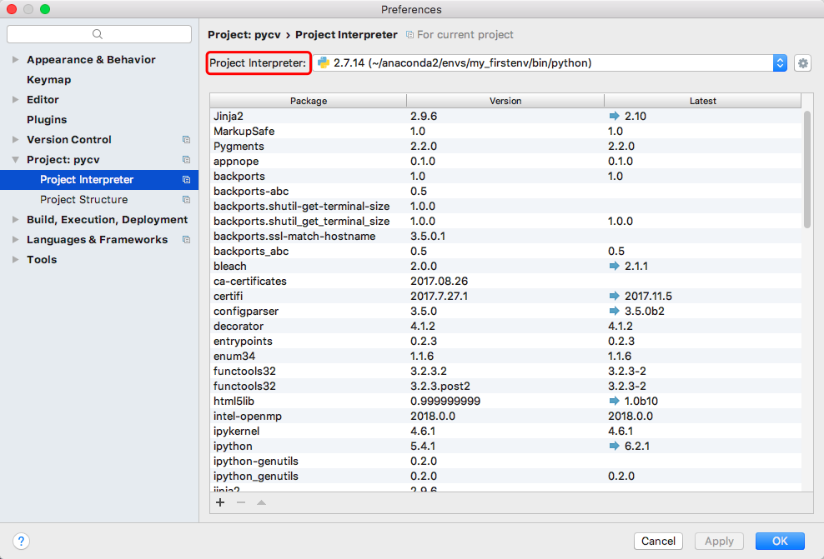Open the Appearance & Behavior label

point(92,60)
